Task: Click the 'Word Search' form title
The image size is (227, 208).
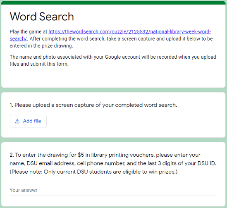Action: 42,17
